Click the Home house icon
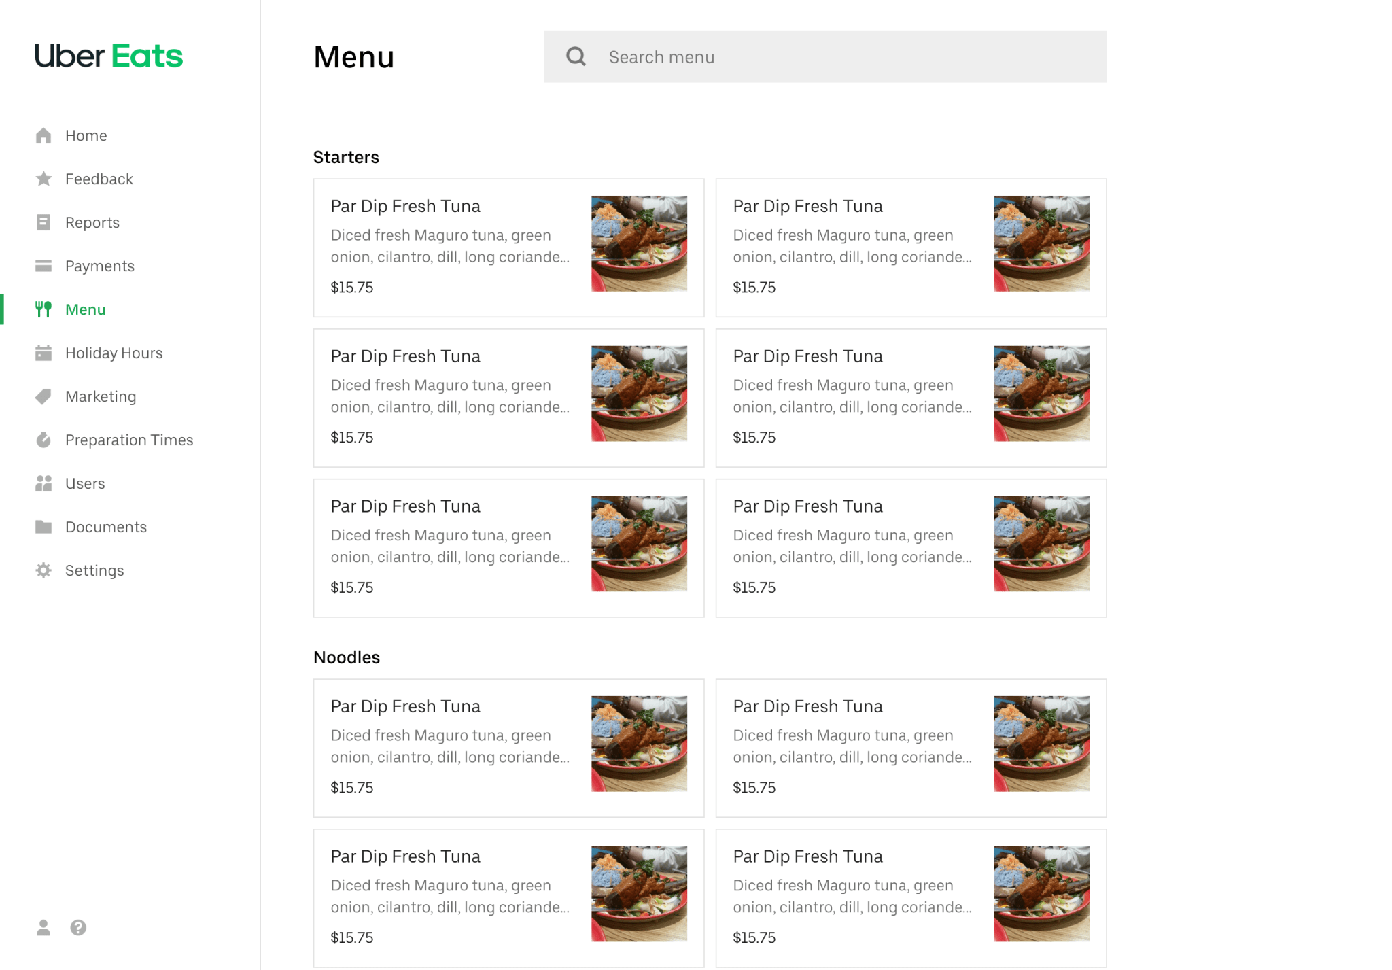Viewport: 1392px width, 970px height. (x=43, y=135)
